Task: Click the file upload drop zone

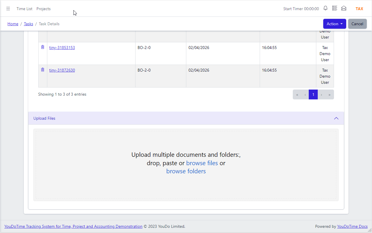Action: click(x=186, y=165)
